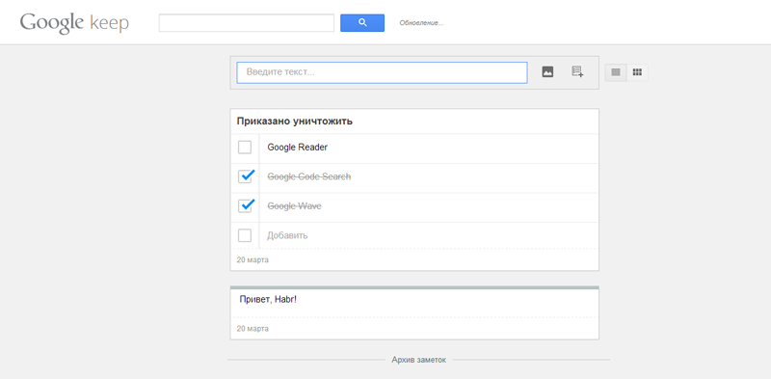Uncheck the Google Wave checkbox
771x379 pixels.
[x=246, y=205]
